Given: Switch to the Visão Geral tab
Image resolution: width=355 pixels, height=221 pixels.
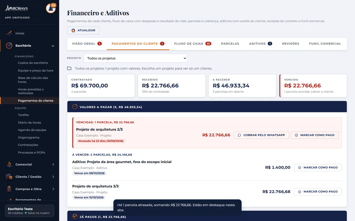Looking at the screenshot, I should click(x=87, y=44).
